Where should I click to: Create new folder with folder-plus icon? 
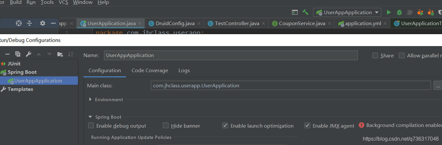pos(60,54)
